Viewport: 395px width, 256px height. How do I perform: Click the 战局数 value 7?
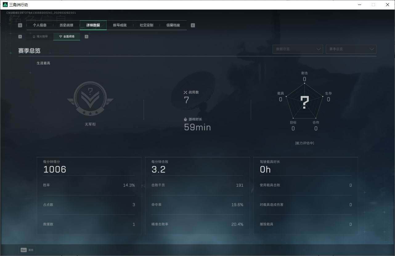(x=186, y=100)
